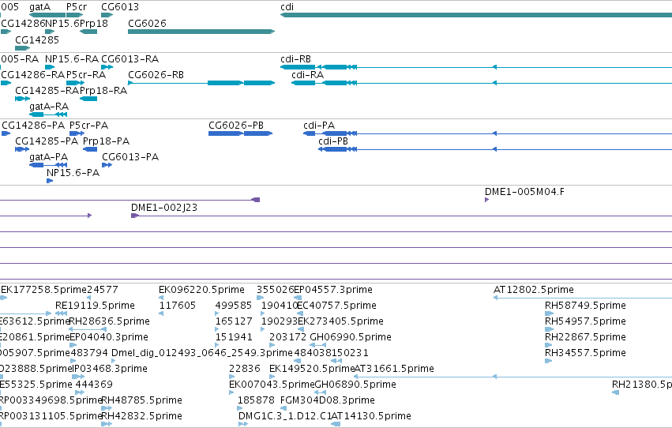This screenshot has width=672, height=428.
Task: Select the GH06990.5prime EST label
Action: pos(351,337)
